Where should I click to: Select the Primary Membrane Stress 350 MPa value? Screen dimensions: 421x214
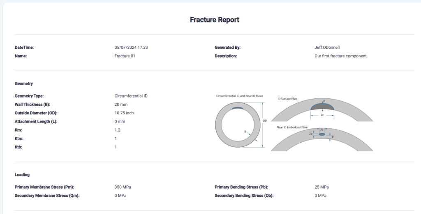[x=123, y=187]
